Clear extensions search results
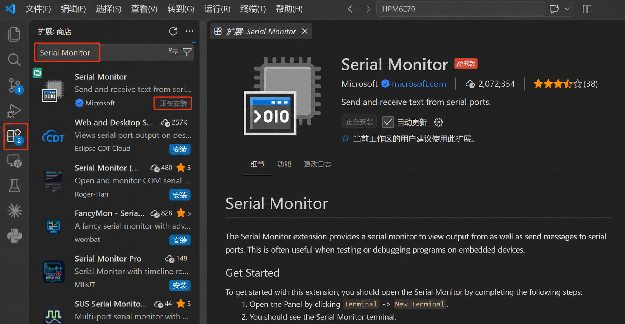The width and height of the screenshot is (625, 324). pyautogui.click(x=173, y=52)
